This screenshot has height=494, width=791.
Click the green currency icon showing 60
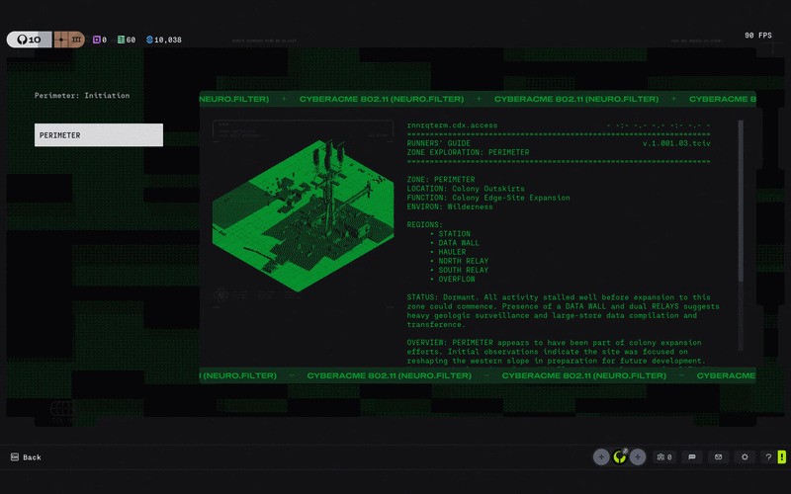121,40
